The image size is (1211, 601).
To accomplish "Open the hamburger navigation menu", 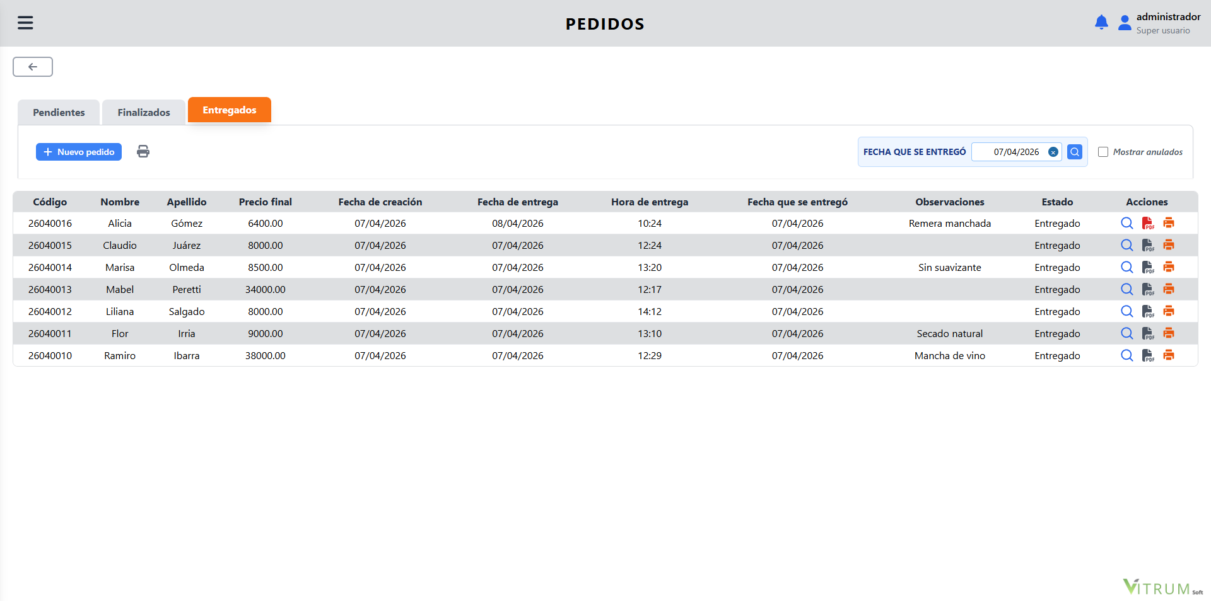I will [x=25, y=22].
